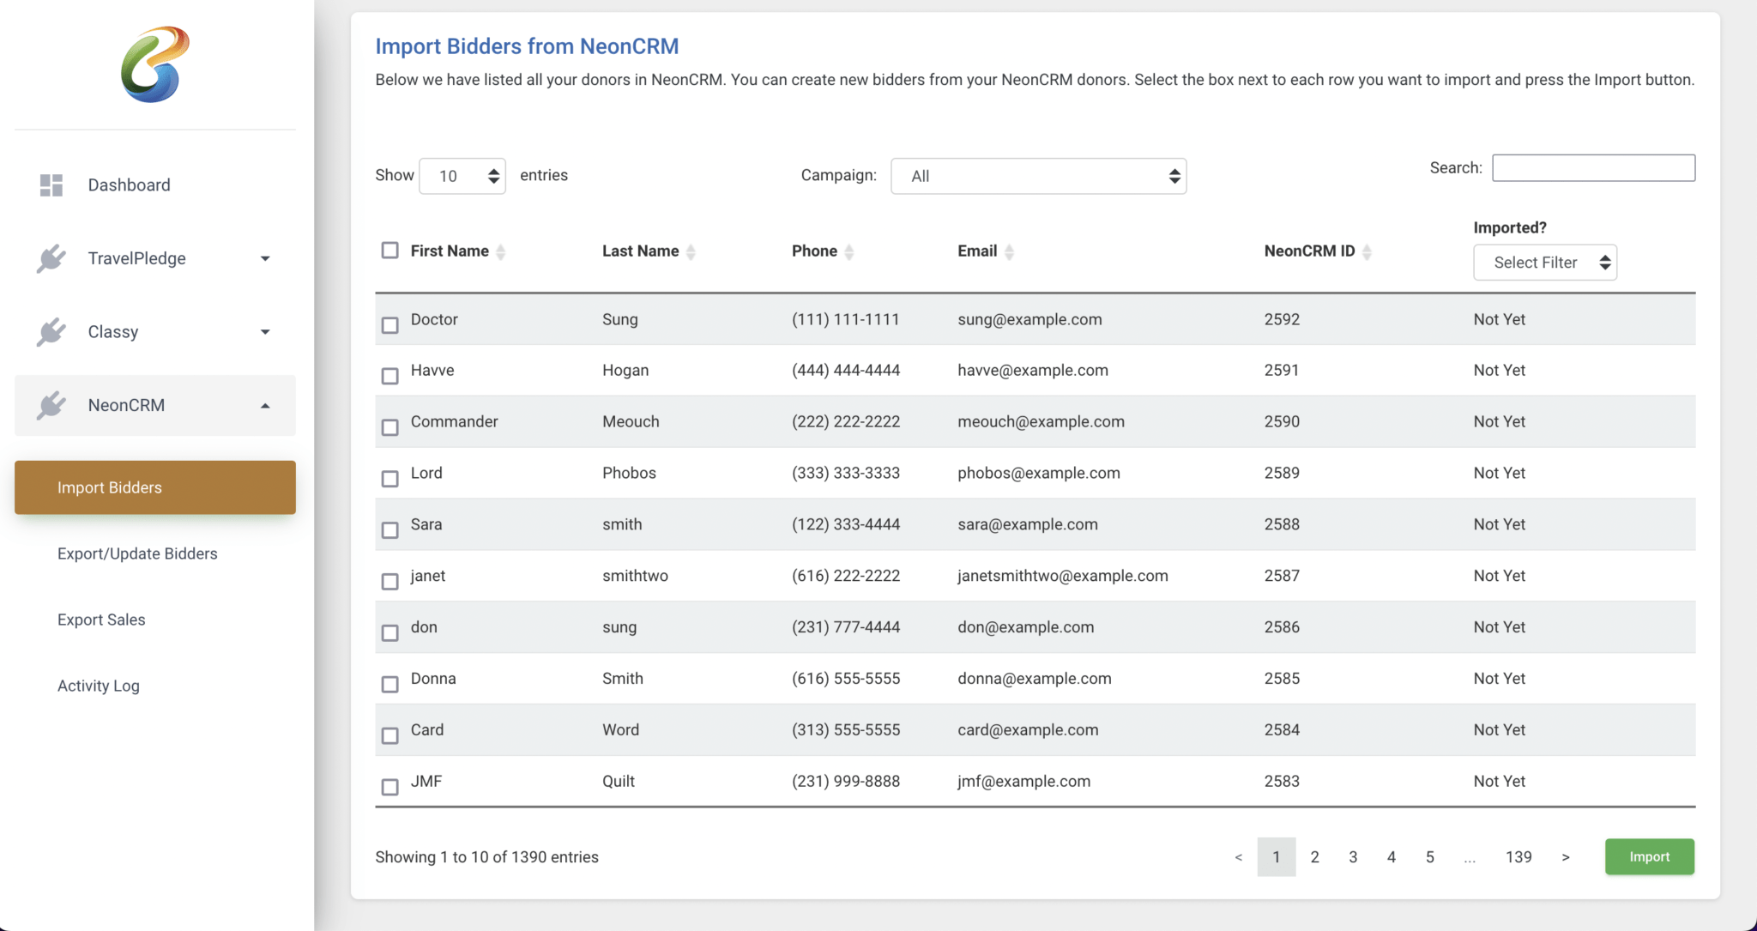
Task: Sort by Last Name column arrows
Action: pos(691,251)
